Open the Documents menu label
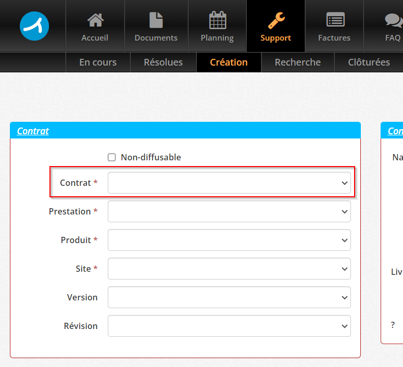The width and height of the screenshot is (403, 367). click(x=156, y=38)
